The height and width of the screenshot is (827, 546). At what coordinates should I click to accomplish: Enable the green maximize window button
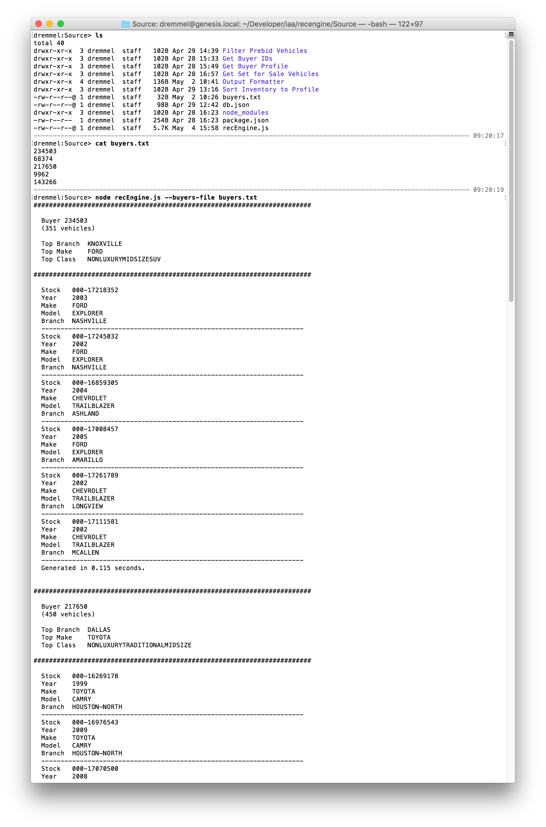pos(61,23)
